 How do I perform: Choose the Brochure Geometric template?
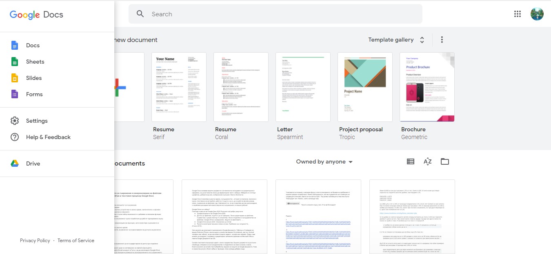tap(427, 87)
